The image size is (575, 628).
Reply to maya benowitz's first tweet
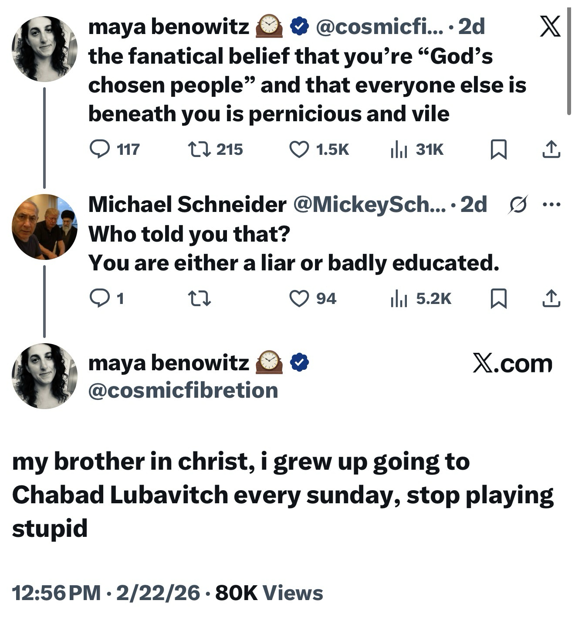coord(99,150)
